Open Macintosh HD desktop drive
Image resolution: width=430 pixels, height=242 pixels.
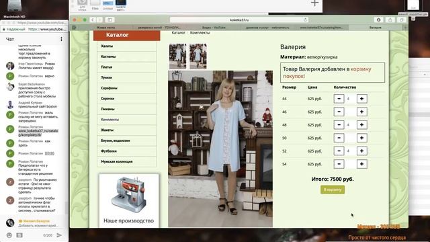(x=14, y=9)
